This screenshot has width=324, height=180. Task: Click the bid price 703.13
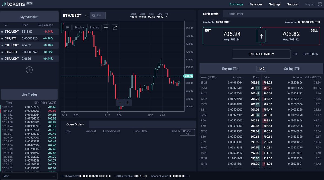(255, 88)
